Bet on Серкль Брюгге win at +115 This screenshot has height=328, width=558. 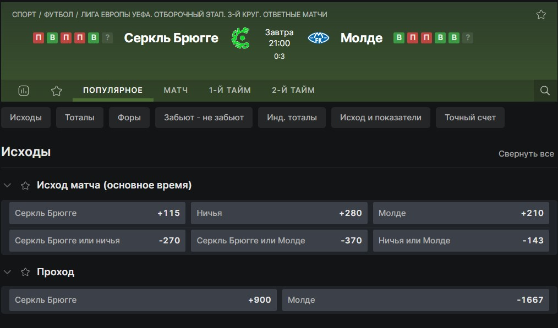97,213
